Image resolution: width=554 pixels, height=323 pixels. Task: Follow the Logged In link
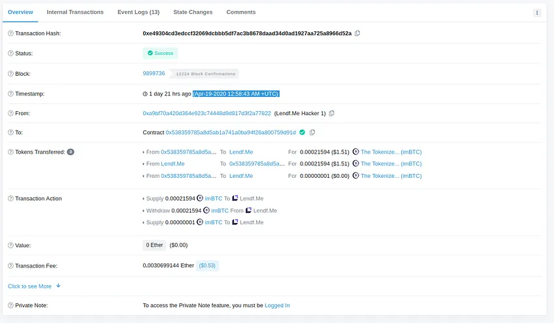[277, 305]
